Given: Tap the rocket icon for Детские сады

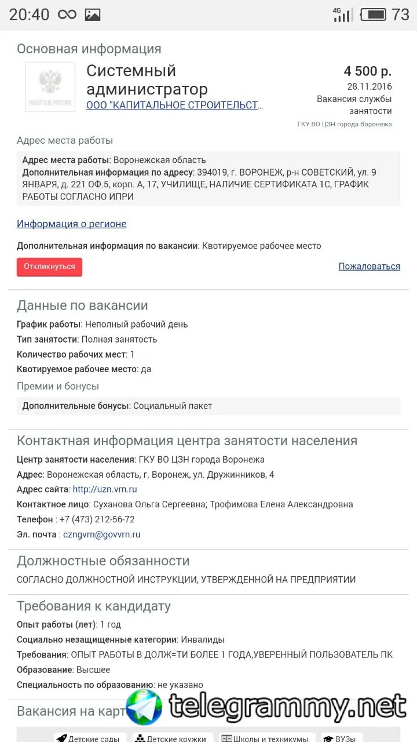Looking at the screenshot, I should pos(61,739).
